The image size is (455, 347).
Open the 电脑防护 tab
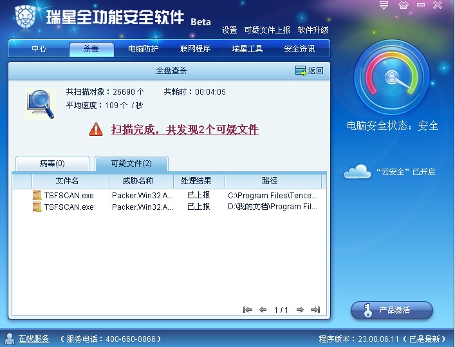tap(144, 48)
